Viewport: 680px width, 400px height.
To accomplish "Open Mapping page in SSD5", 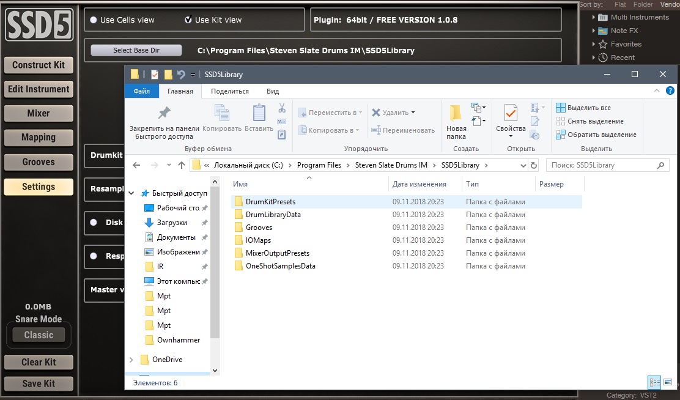I will 39,138.
